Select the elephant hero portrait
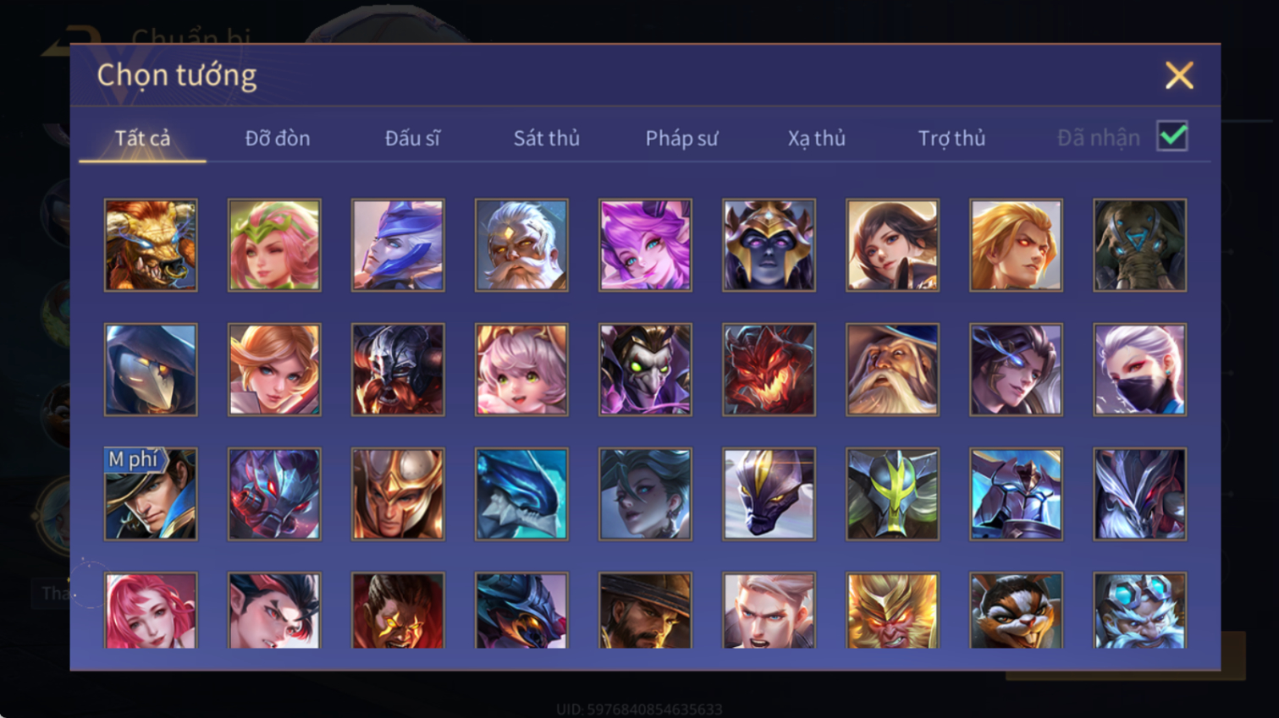 click(1139, 245)
